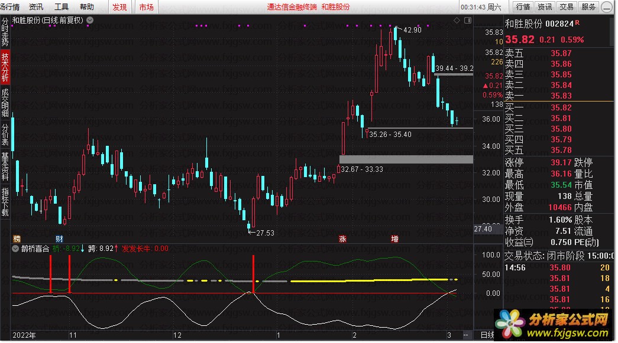Screen dimensions: 618x343
Task: Click the 交易状态: 闭市阶段 status line
Action: tap(559, 256)
